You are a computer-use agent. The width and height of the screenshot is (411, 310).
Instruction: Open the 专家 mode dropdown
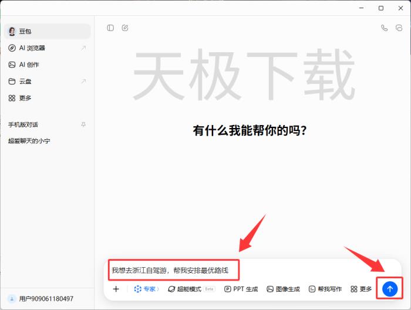pos(147,289)
